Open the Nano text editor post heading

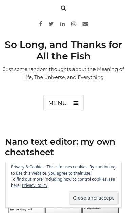tap(60, 147)
